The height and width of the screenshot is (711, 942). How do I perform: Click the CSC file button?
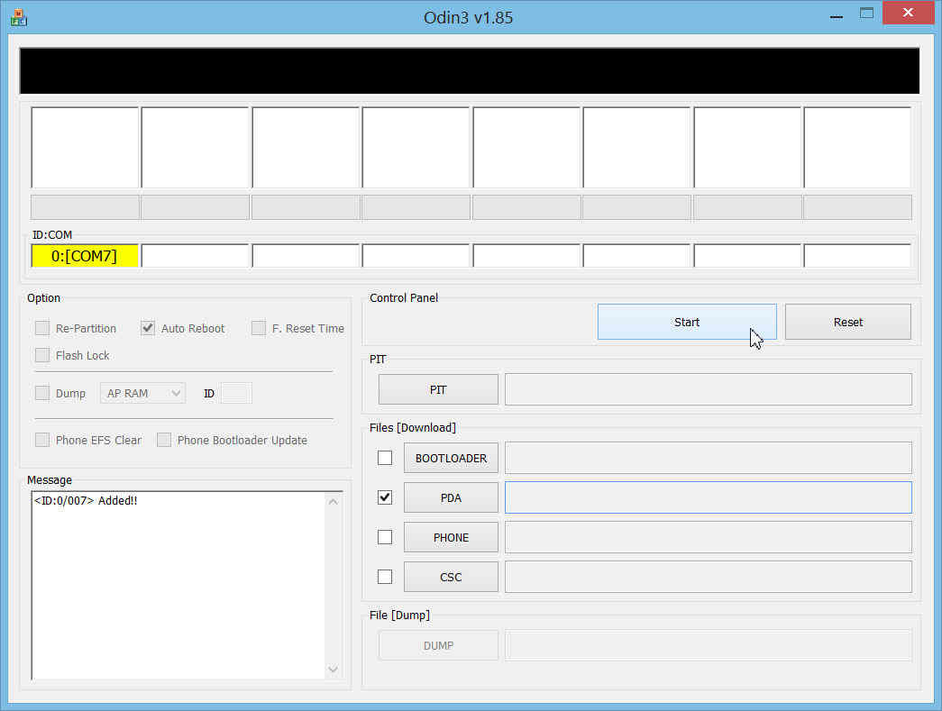click(x=451, y=577)
